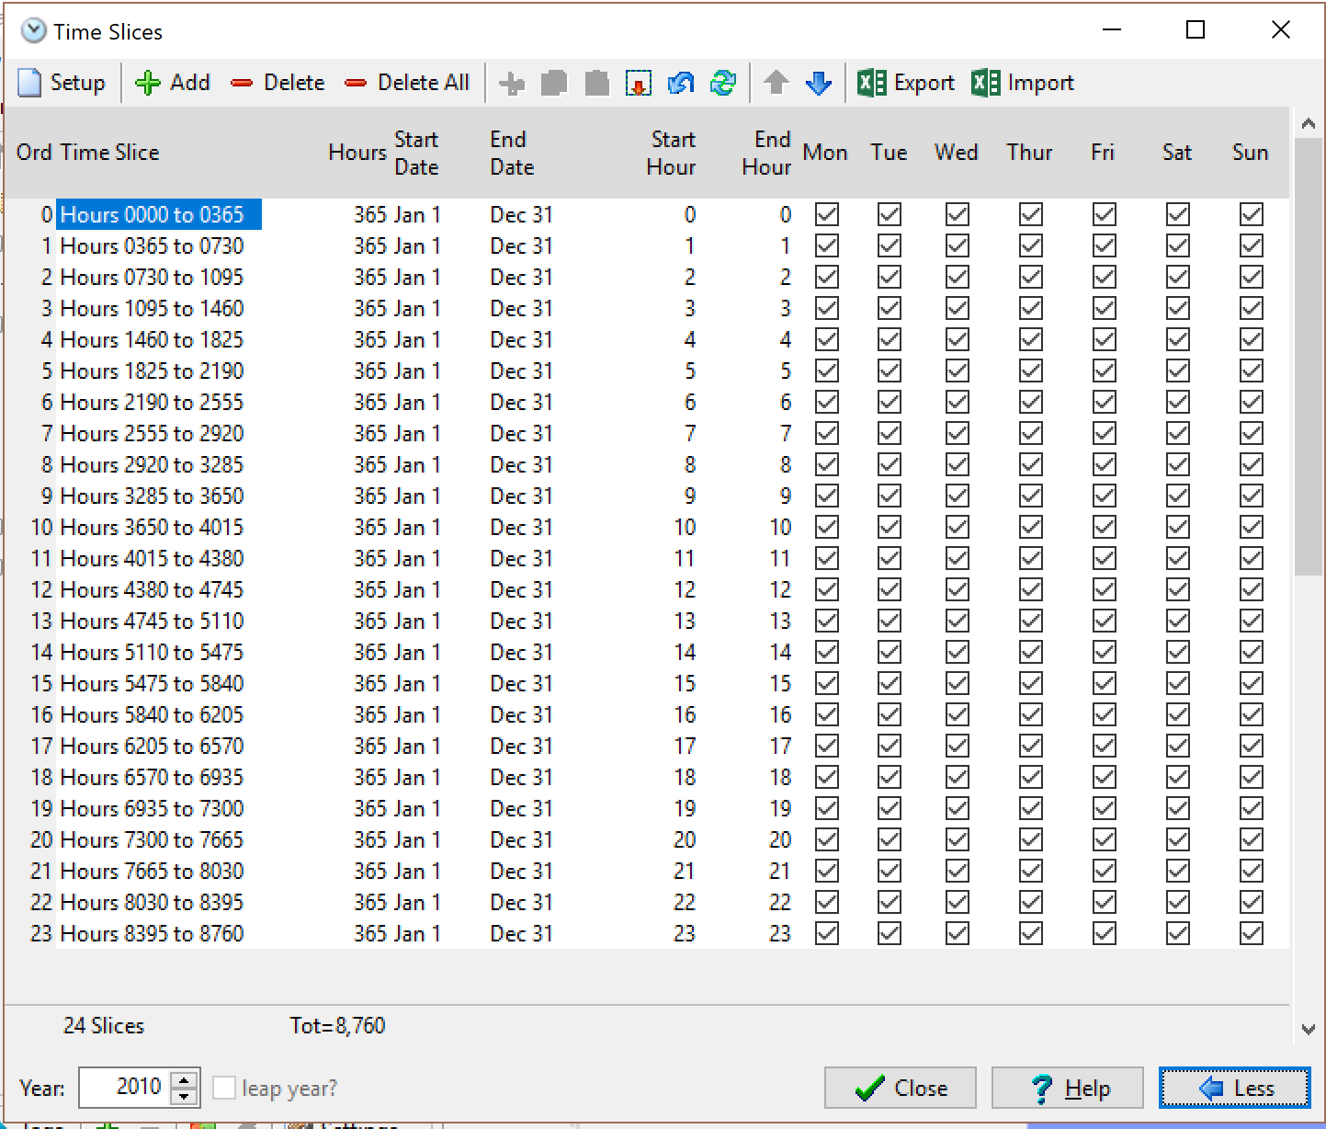Click the Tot=8,760 status text
Image resolution: width=1326 pixels, height=1129 pixels.
tap(337, 1026)
